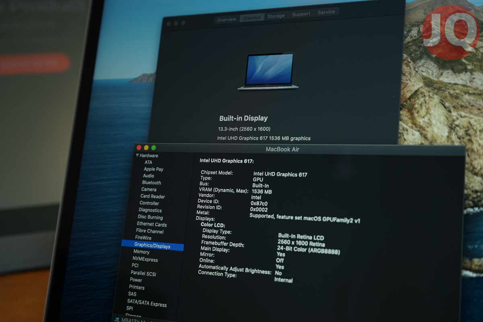Select Disc Burning in the sidebar
The image size is (483, 322).
coord(150,217)
